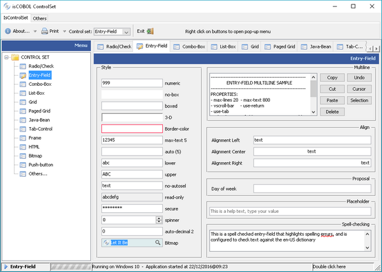Image resolution: width=382 pixels, height=272 pixels.
Task: Click the About info icon in toolbar
Action: [7, 31]
